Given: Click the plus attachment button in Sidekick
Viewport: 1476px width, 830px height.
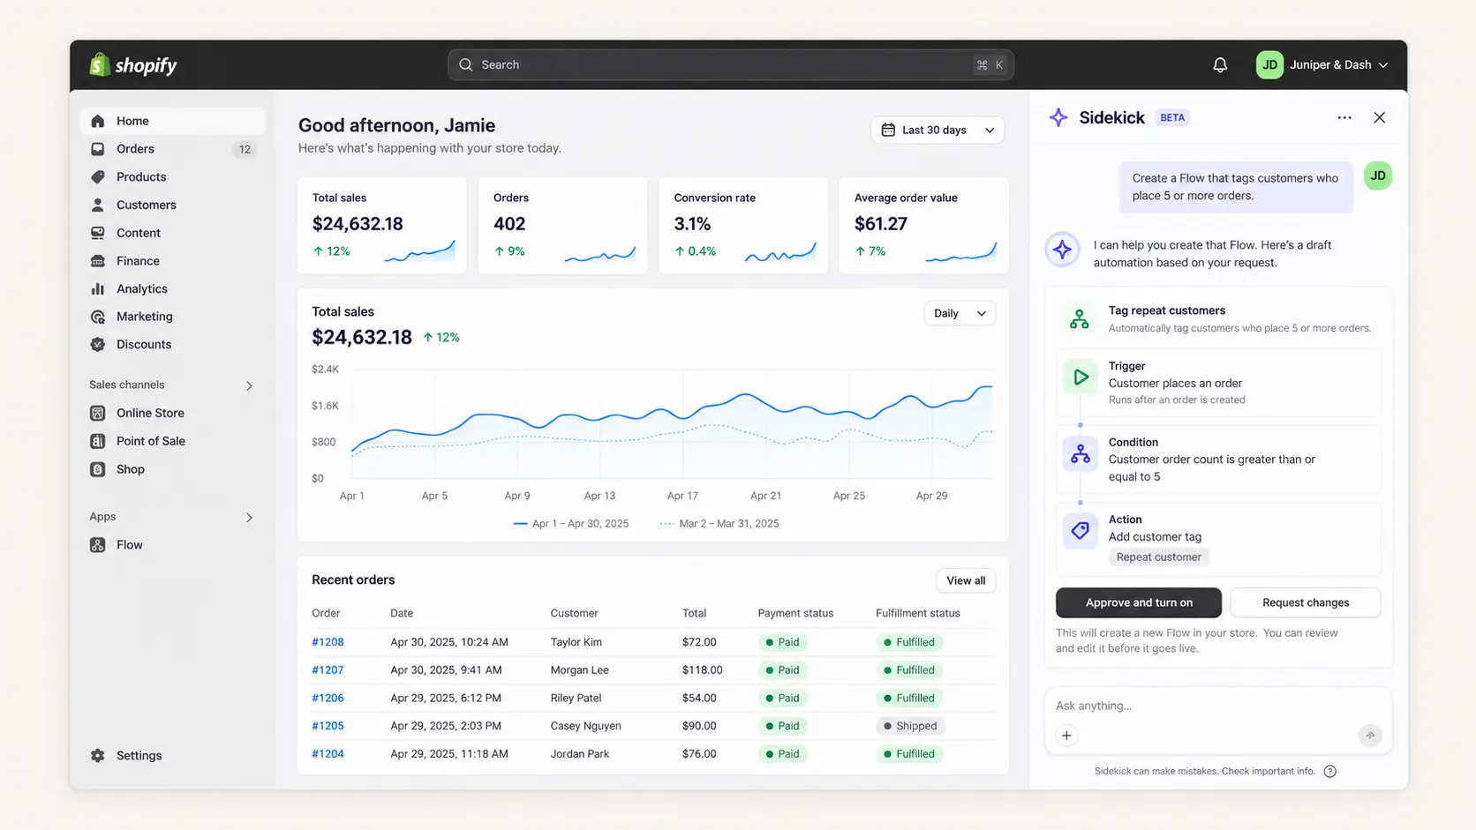Looking at the screenshot, I should click(x=1066, y=736).
